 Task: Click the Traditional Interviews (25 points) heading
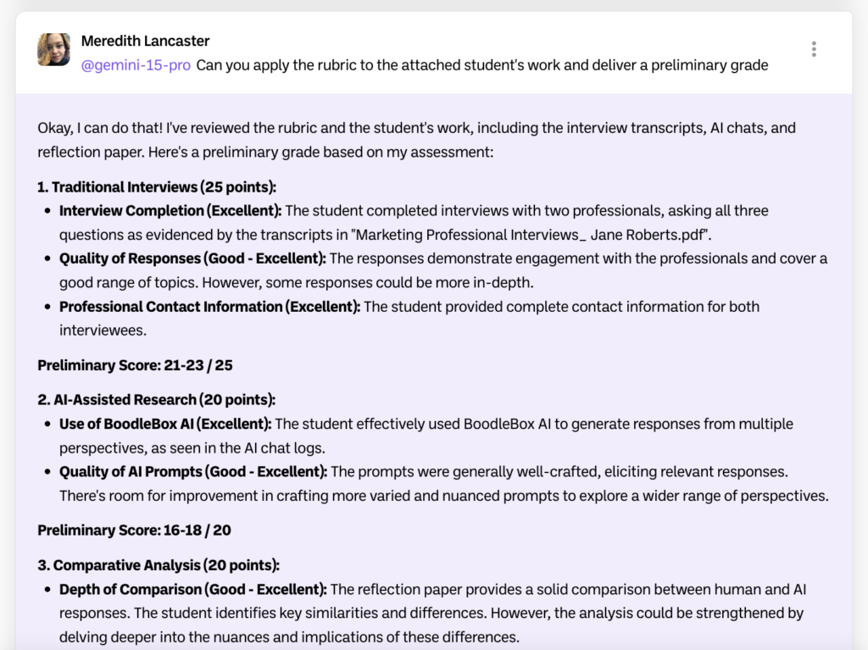[x=157, y=187]
